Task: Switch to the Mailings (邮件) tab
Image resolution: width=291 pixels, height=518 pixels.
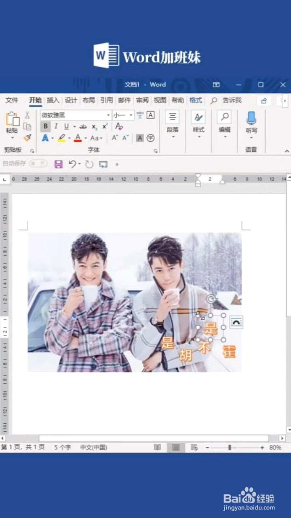Action: coord(124,100)
